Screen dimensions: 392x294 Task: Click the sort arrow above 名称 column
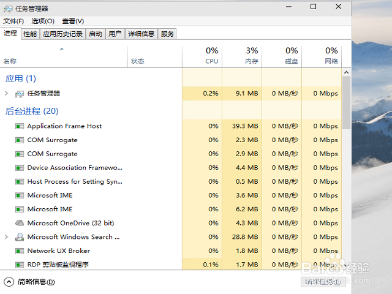62,49
